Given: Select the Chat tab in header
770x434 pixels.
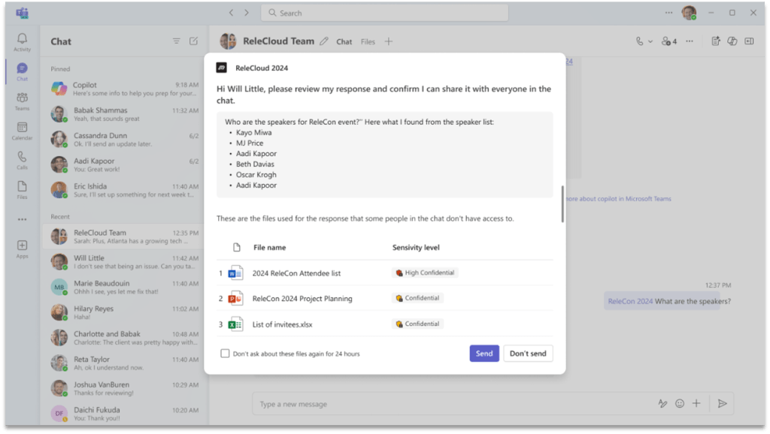Looking at the screenshot, I should (344, 42).
